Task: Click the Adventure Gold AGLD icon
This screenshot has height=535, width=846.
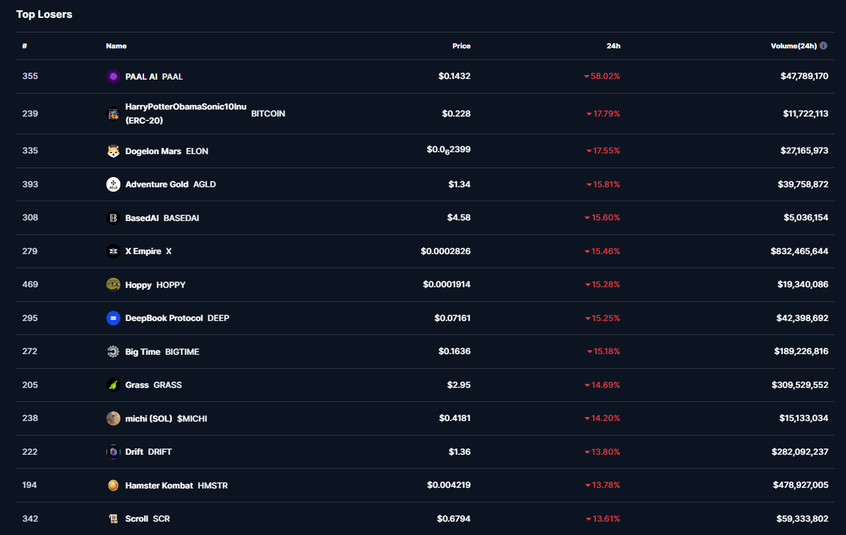Action: pyautogui.click(x=113, y=185)
